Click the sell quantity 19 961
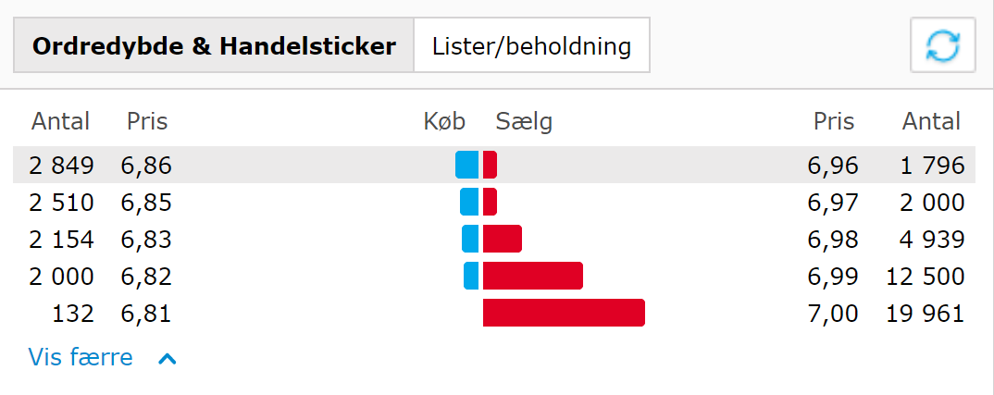 [924, 314]
